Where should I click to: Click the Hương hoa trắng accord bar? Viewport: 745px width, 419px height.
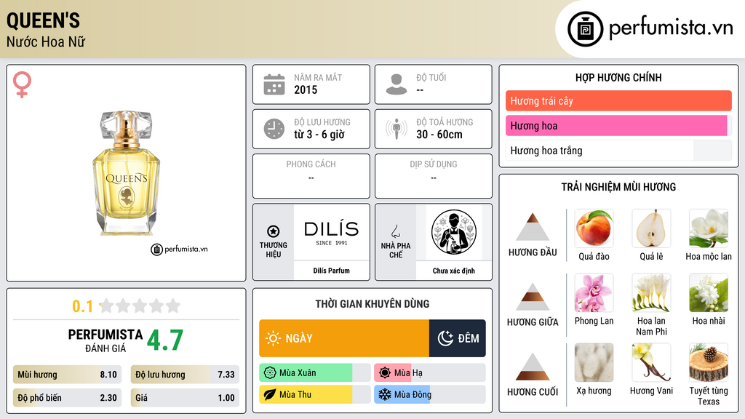618,151
